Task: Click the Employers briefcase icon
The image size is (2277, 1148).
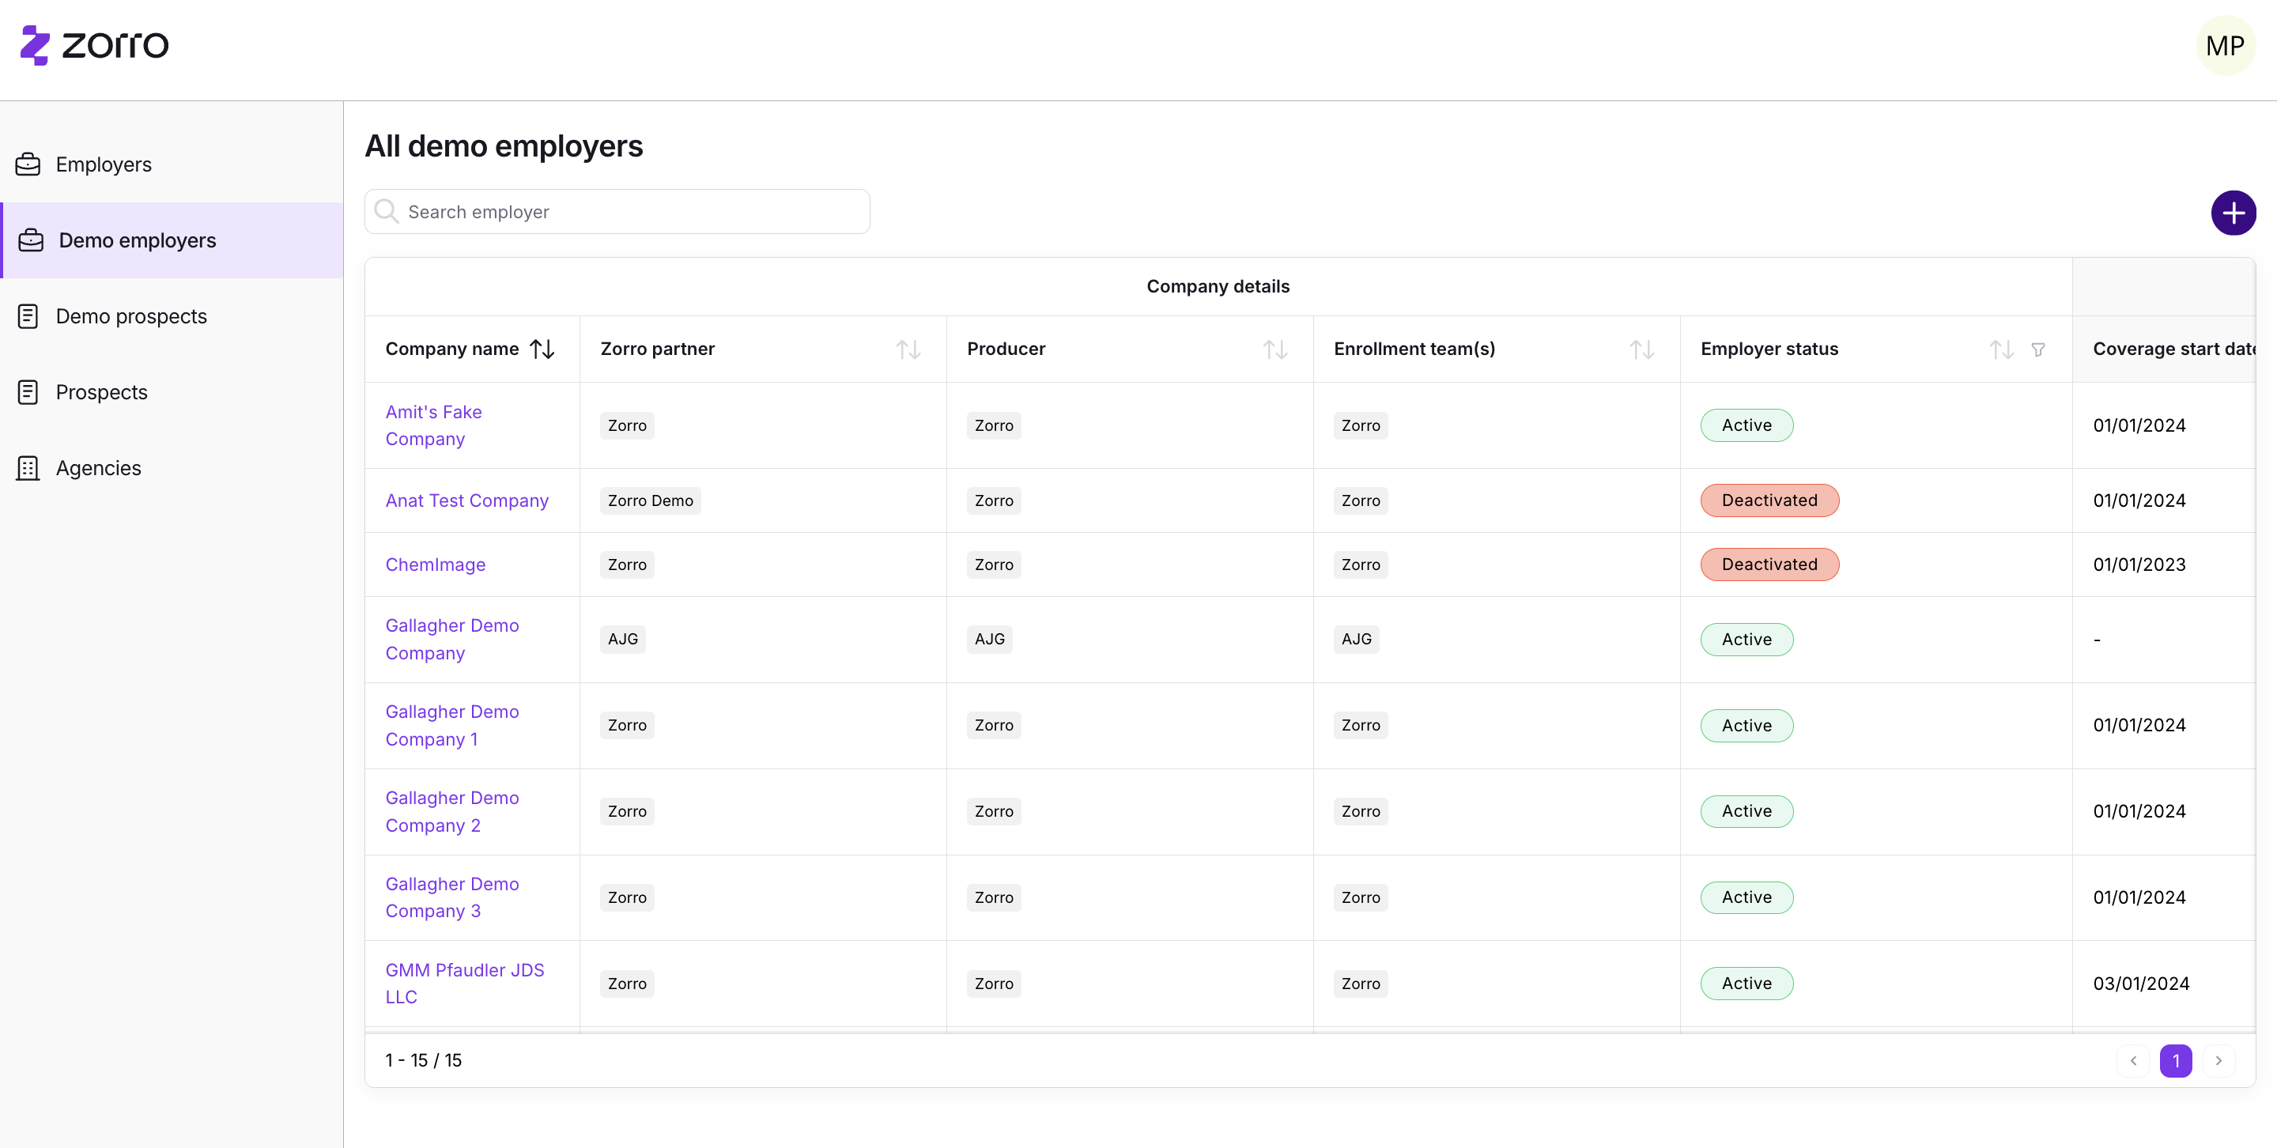Action: 28,164
